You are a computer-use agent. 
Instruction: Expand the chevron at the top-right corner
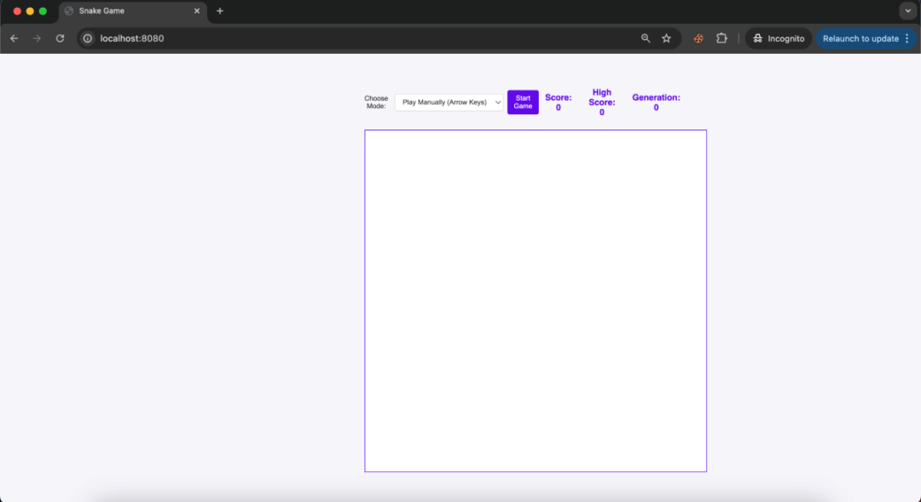pyautogui.click(x=907, y=10)
